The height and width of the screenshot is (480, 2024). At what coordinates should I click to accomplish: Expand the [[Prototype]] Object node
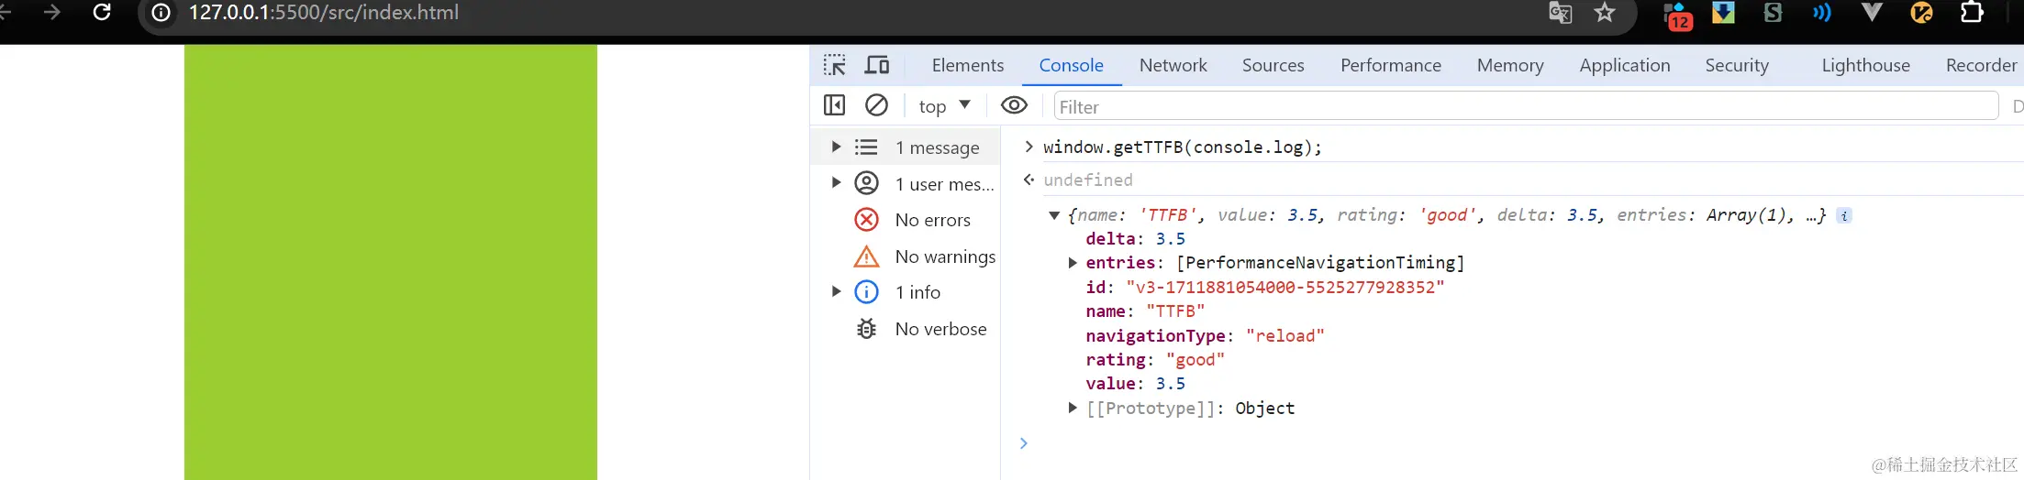tap(1073, 408)
